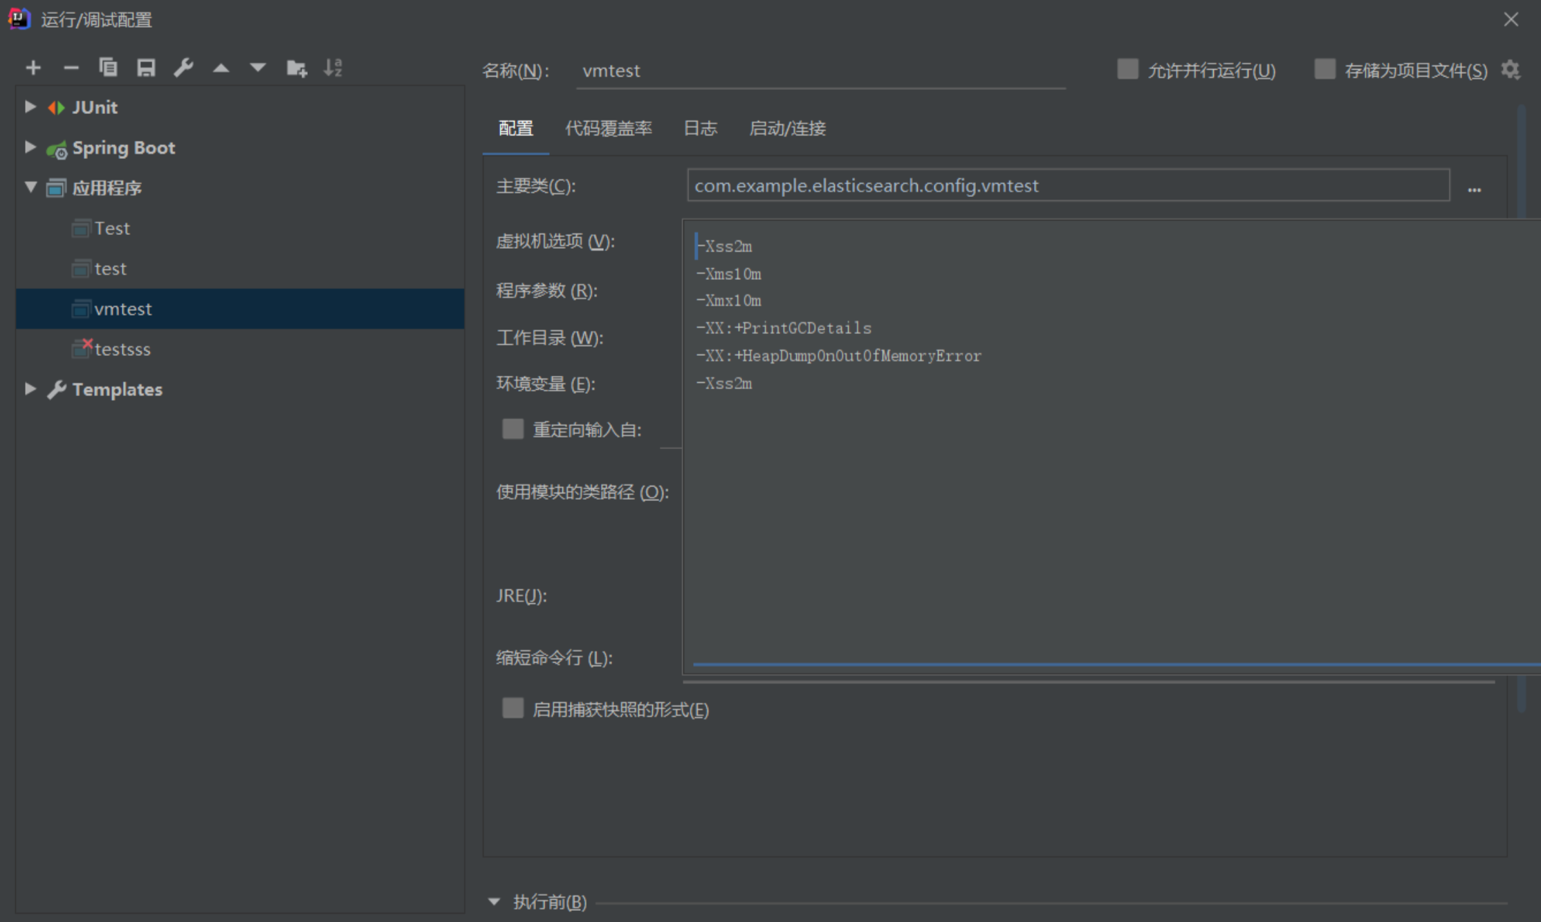1541x922 pixels.
Task: Click the sort configurations icon
Action: [x=335, y=68]
